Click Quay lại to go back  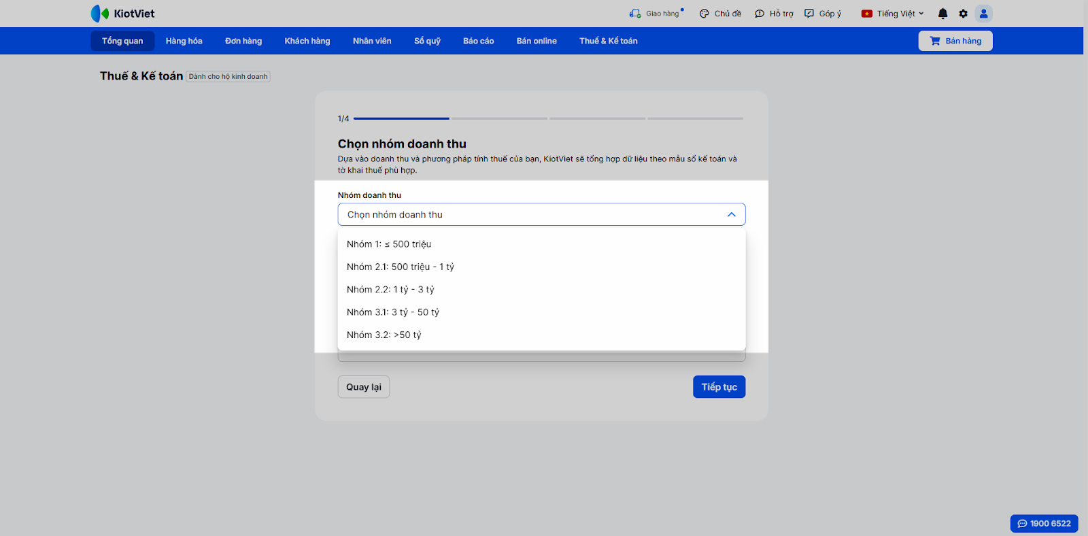(x=364, y=387)
